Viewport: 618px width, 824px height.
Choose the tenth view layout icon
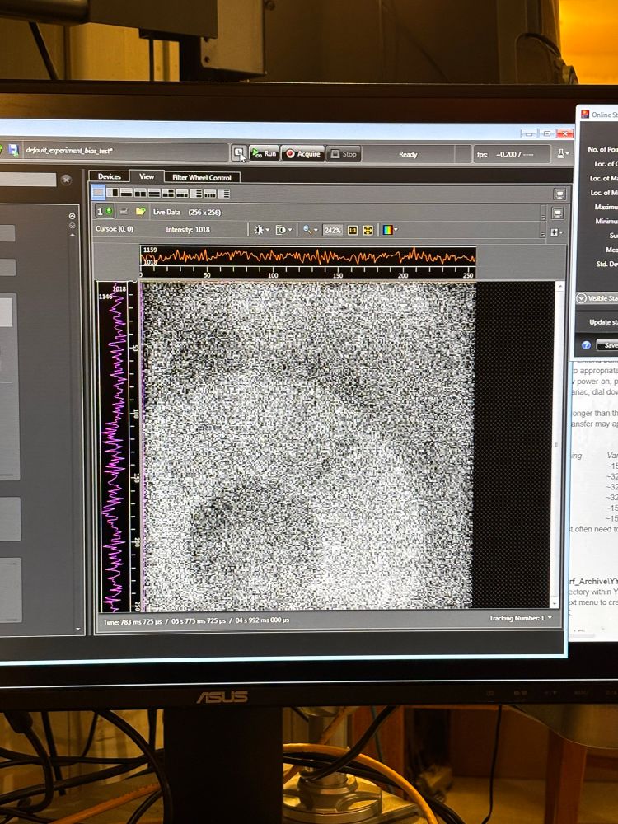224,193
